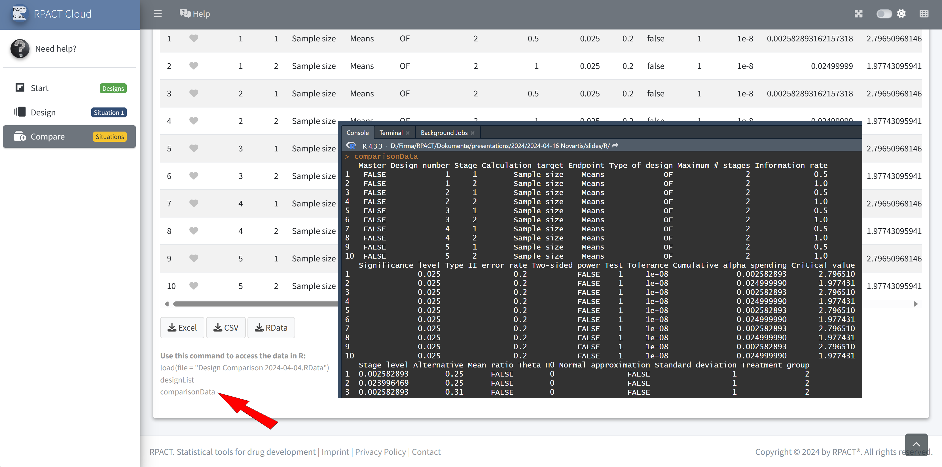Open console working directory arrow

pyautogui.click(x=615, y=145)
